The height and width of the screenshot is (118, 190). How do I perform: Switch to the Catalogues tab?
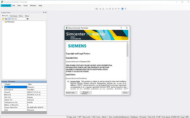tap(14, 16)
